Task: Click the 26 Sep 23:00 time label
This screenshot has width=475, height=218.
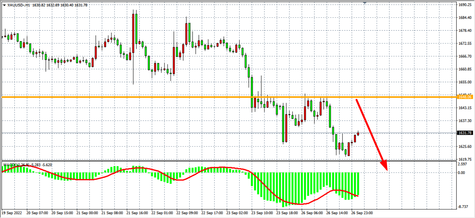Action: tap(362, 213)
